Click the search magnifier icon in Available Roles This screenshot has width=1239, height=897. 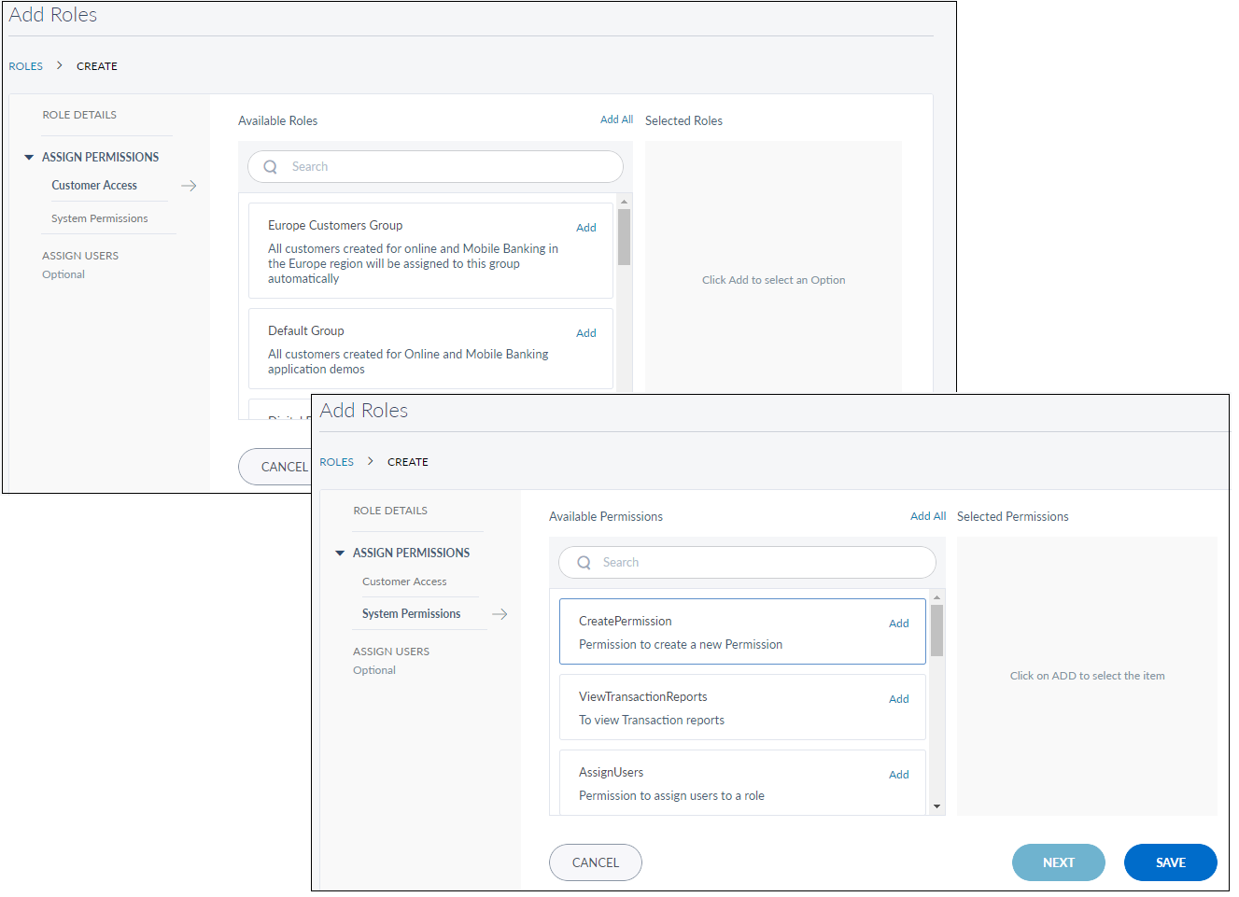tap(271, 167)
